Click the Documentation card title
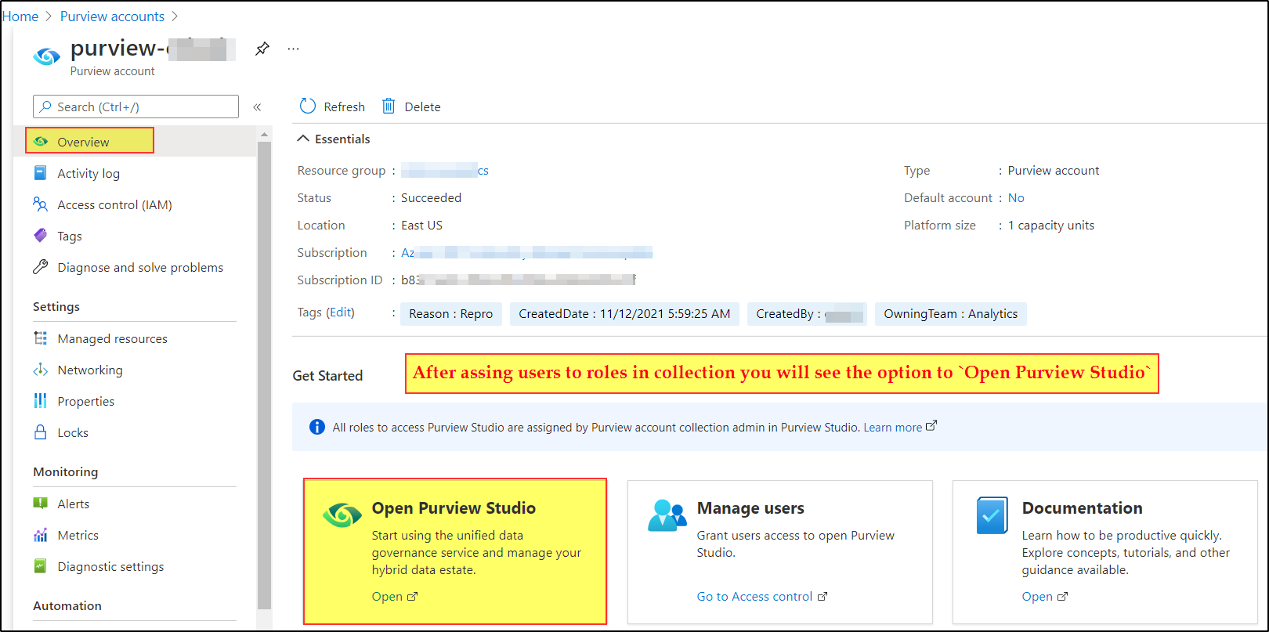 point(1082,508)
